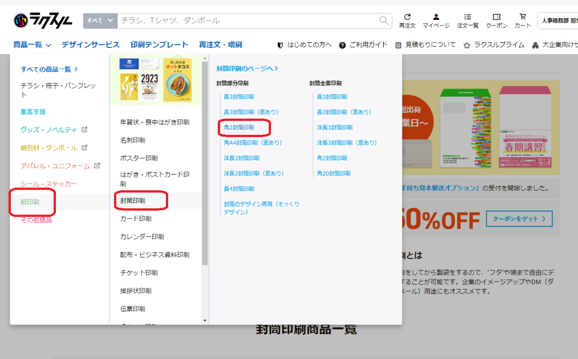This screenshot has width=578, height=359.
Task: Open 注文一覧 order list icon
Action: (x=467, y=20)
